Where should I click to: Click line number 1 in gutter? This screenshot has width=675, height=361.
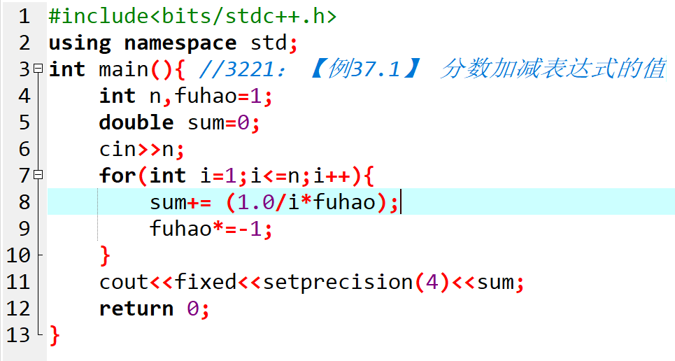(x=24, y=16)
